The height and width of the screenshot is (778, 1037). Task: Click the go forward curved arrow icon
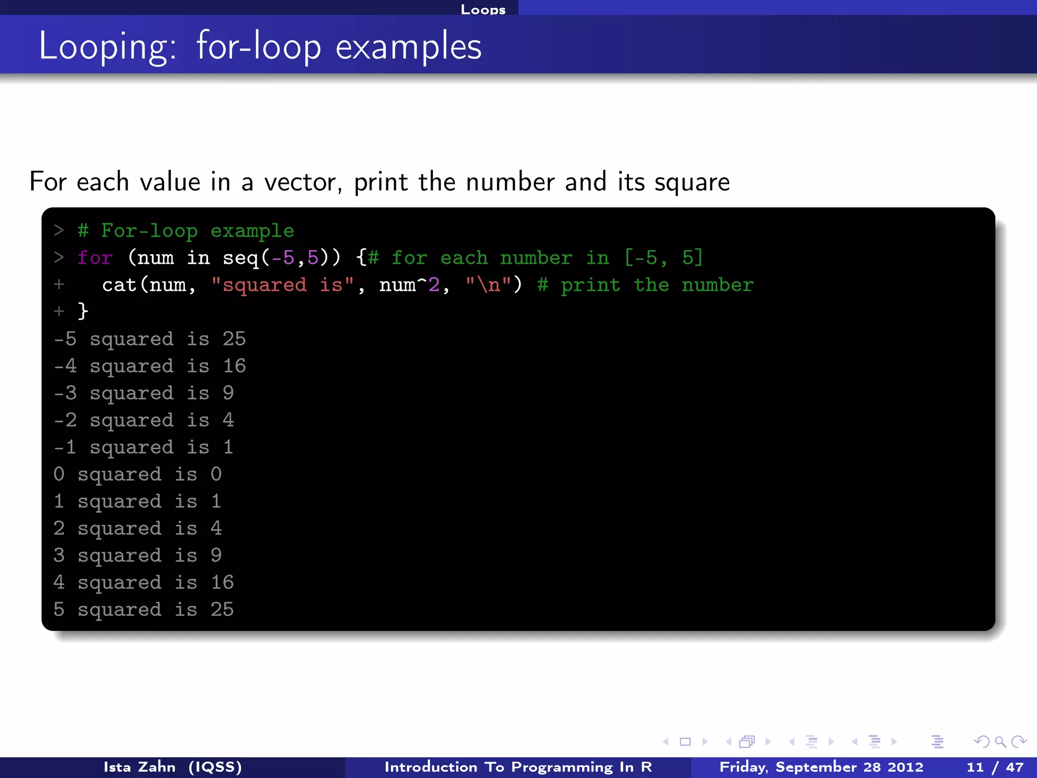[x=1019, y=742]
